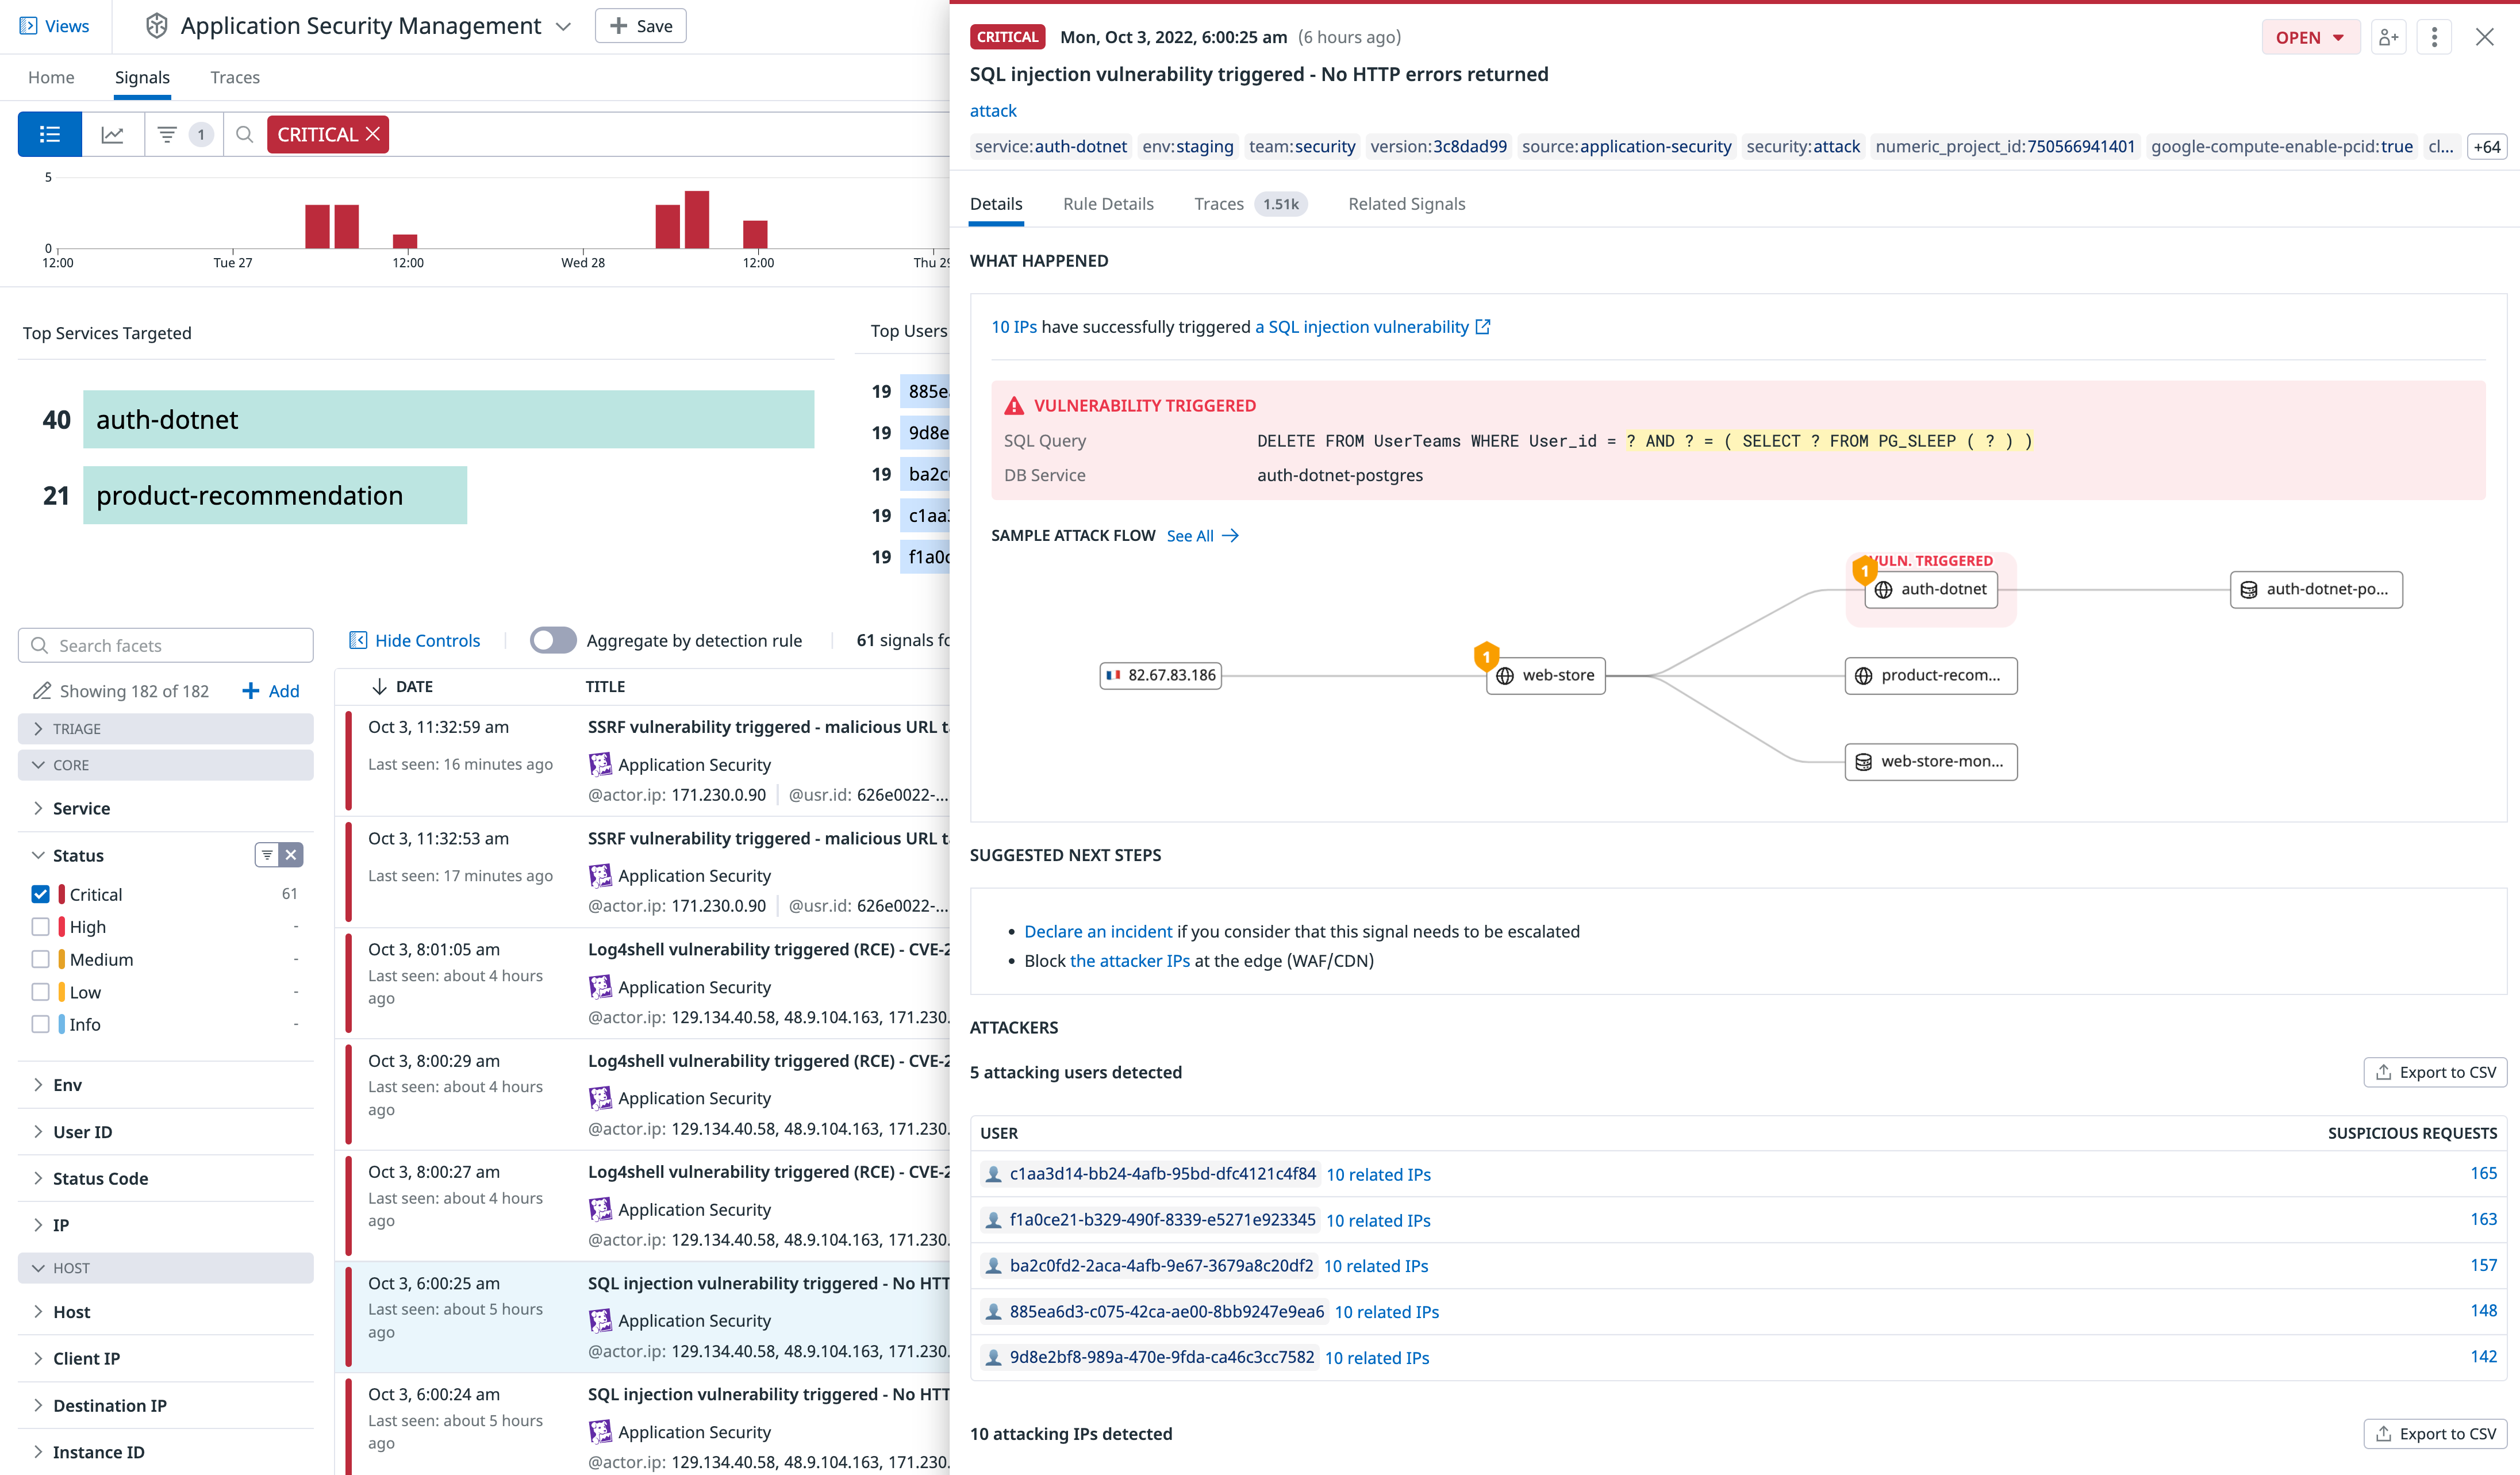
Task: Check the High status checkbox
Action: coord(41,926)
